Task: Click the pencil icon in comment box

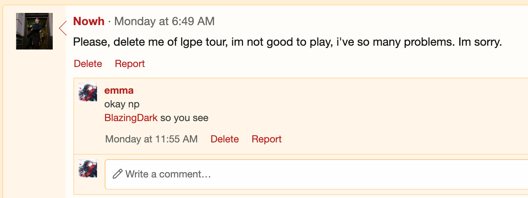Action: click(x=118, y=174)
